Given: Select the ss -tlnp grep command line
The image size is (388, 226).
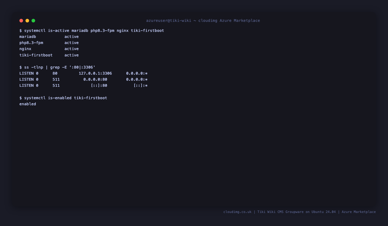Looking at the screenshot, I should coord(57,67).
